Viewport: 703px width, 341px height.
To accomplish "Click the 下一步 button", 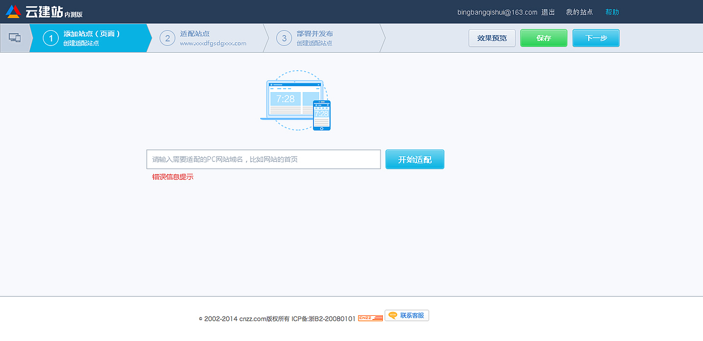I will [596, 38].
